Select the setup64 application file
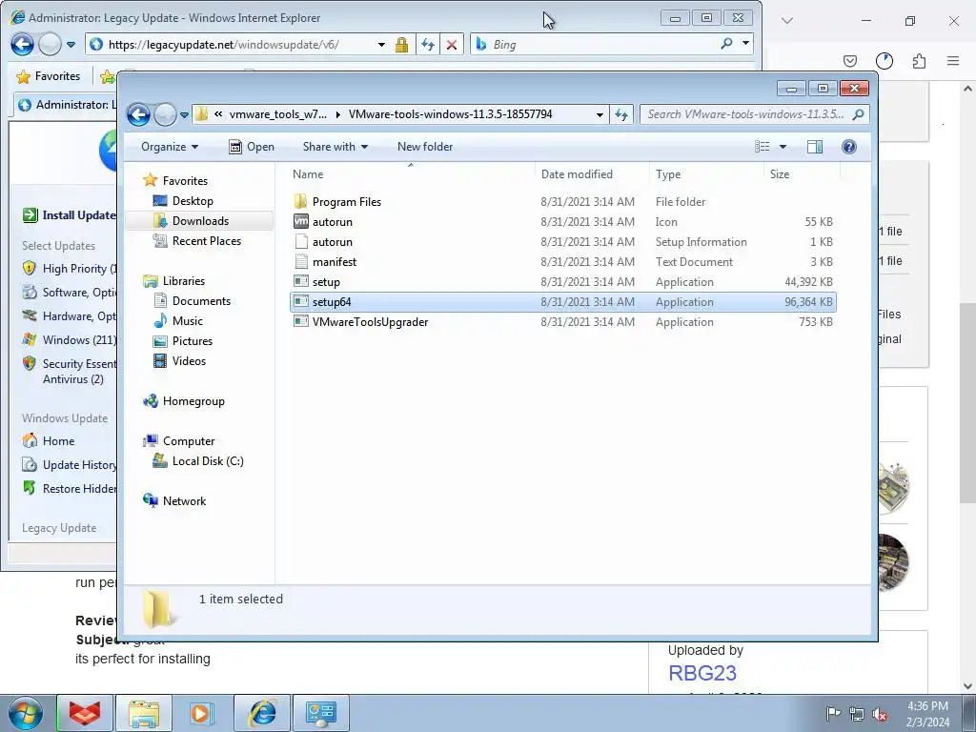 pos(563,302)
